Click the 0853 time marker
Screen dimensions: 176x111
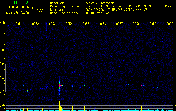(52, 24)
